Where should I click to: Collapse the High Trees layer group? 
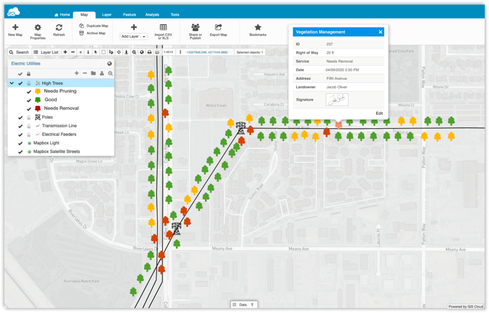[11, 83]
